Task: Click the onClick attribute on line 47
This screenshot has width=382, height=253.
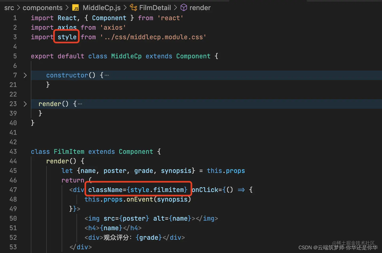Action: click(x=205, y=190)
